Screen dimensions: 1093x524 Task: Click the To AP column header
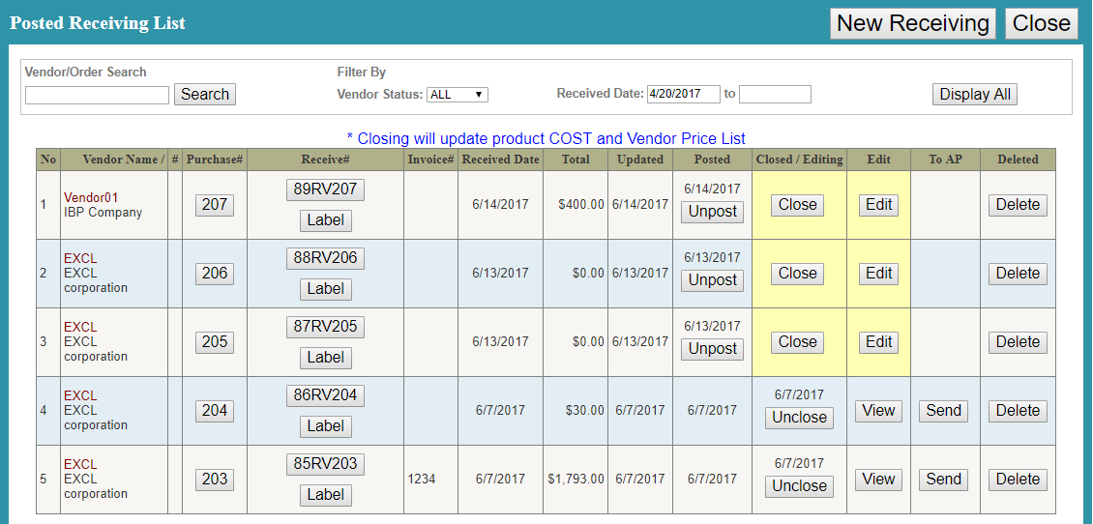[944, 160]
